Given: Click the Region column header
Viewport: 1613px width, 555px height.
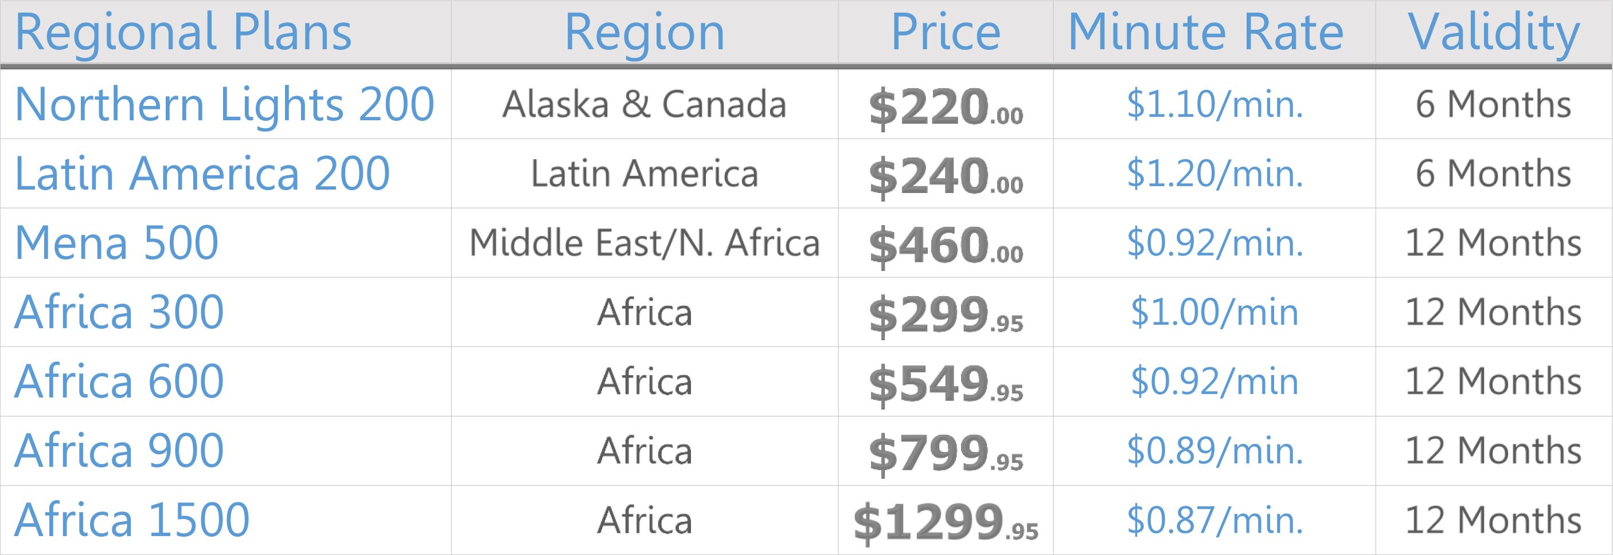Looking at the screenshot, I should (645, 32).
